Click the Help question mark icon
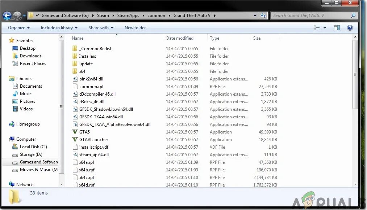The height and width of the screenshot is (210, 367). [350, 28]
